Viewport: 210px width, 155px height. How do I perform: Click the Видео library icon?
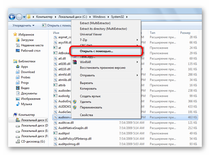[x=18, y=88]
